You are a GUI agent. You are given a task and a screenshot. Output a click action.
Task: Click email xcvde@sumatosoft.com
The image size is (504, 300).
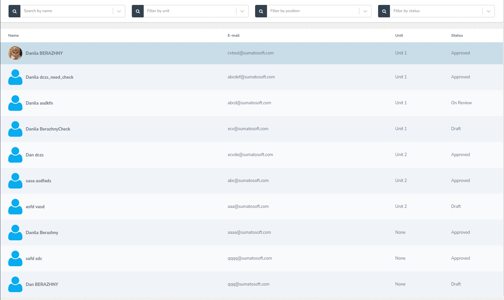click(250, 154)
